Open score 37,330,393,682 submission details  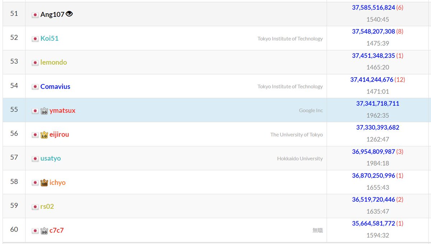coord(378,128)
